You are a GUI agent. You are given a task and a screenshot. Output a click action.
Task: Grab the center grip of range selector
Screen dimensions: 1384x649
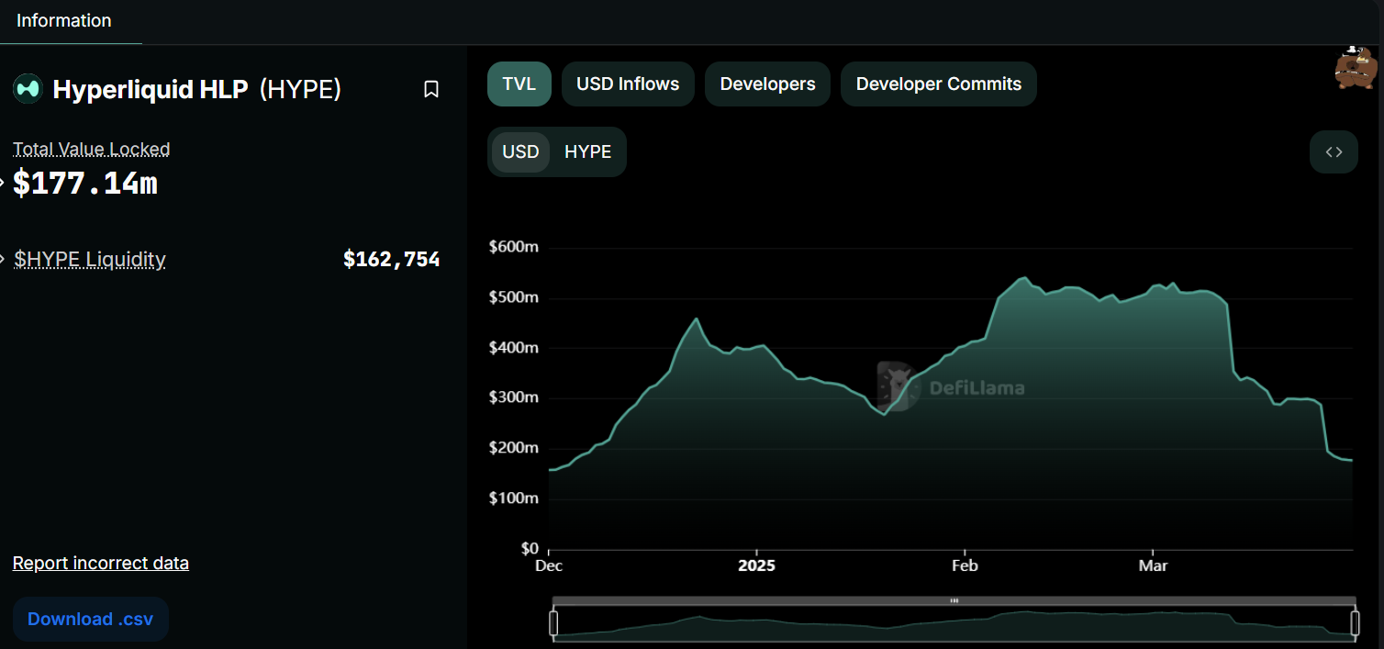(954, 600)
